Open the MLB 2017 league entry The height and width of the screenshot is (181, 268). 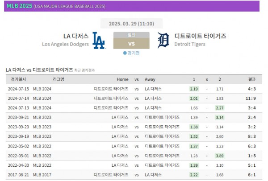(x=42, y=175)
